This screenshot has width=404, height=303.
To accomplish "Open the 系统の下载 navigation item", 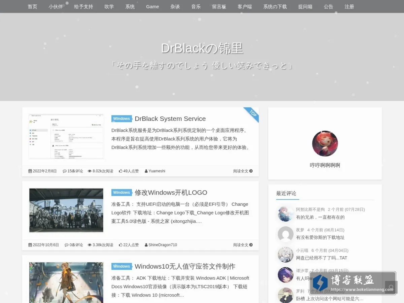I will coord(275,6).
